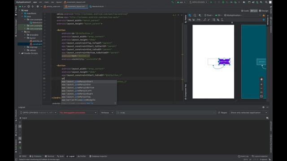
Task: Select layout_goneMarginBottom completion suggestion
Action: [89, 88]
